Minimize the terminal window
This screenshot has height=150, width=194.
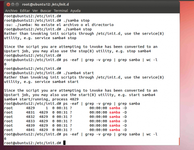(13, 5)
